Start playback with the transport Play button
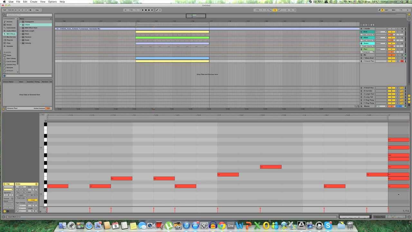 pos(143,10)
